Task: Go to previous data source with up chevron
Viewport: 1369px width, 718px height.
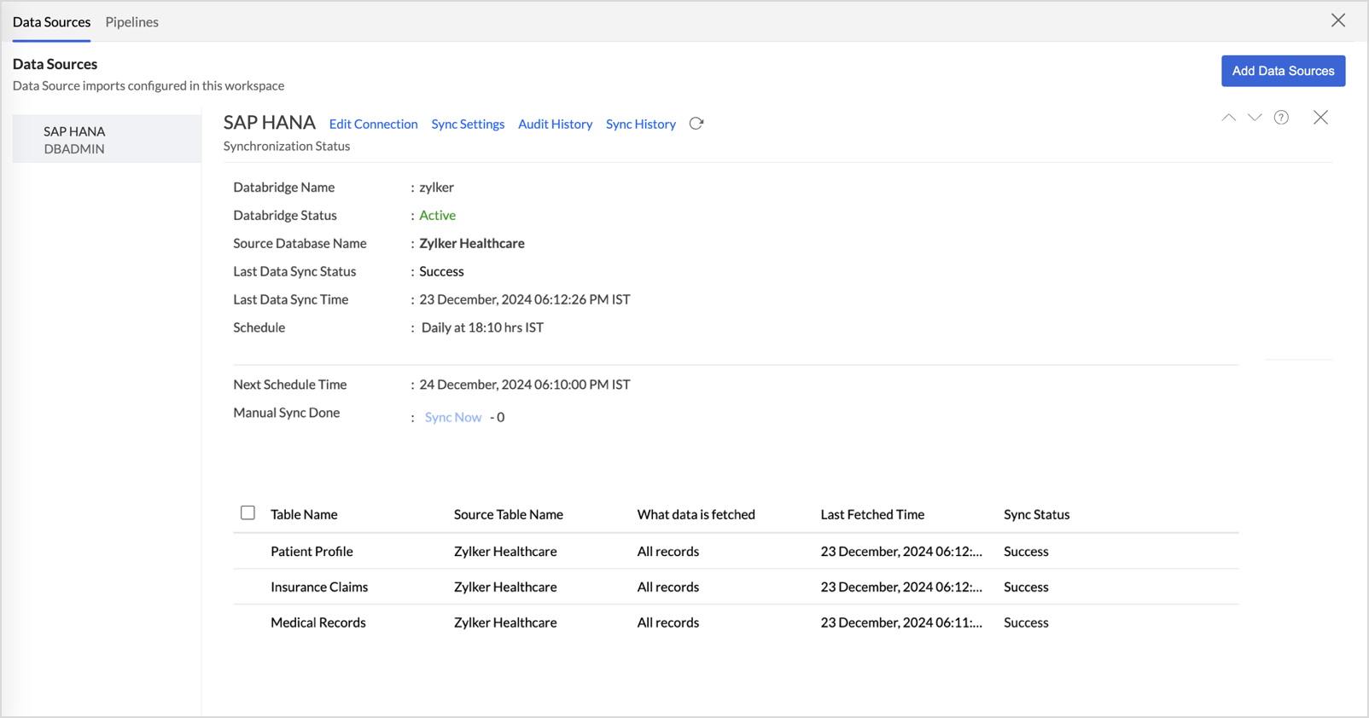Action: click(1228, 118)
